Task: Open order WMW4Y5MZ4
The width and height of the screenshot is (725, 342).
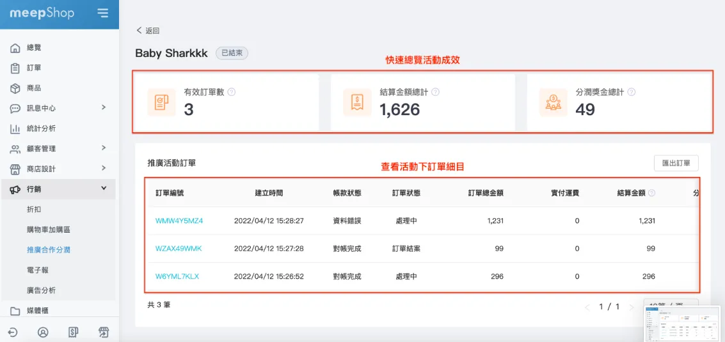Action: (x=179, y=221)
